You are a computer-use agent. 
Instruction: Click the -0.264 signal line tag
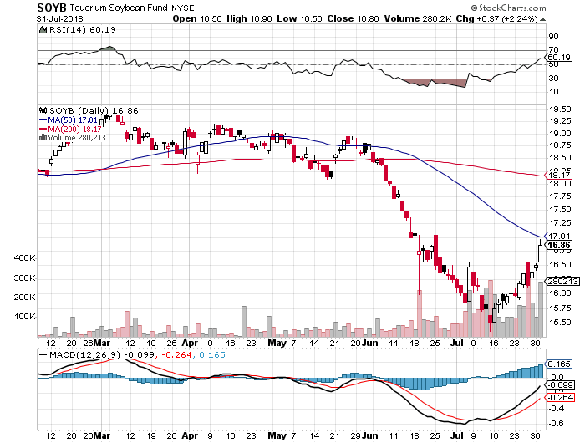point(560,397)
